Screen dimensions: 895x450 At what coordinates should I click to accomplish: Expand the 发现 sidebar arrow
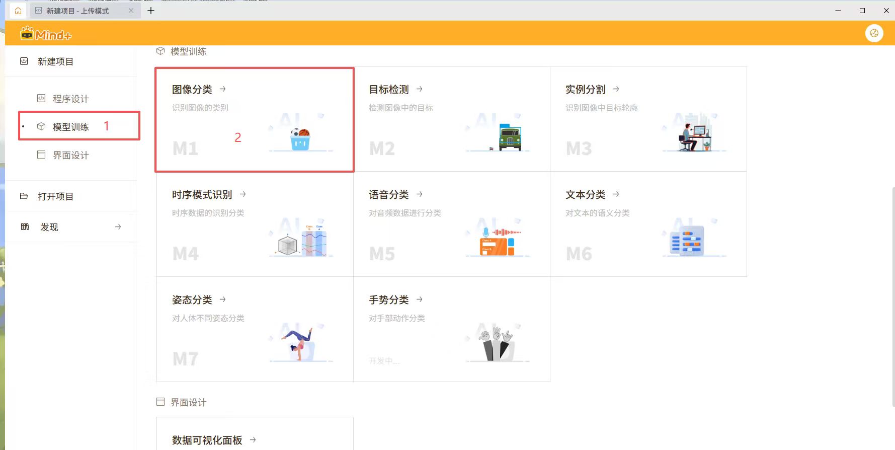[x=118, y=227]
